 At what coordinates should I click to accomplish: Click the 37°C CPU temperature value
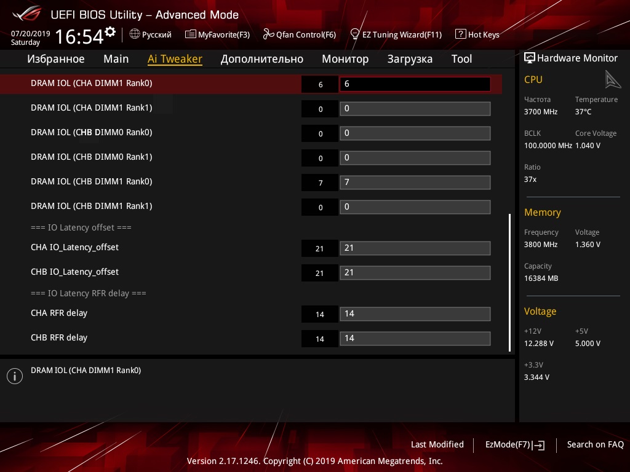pos(583,112)
